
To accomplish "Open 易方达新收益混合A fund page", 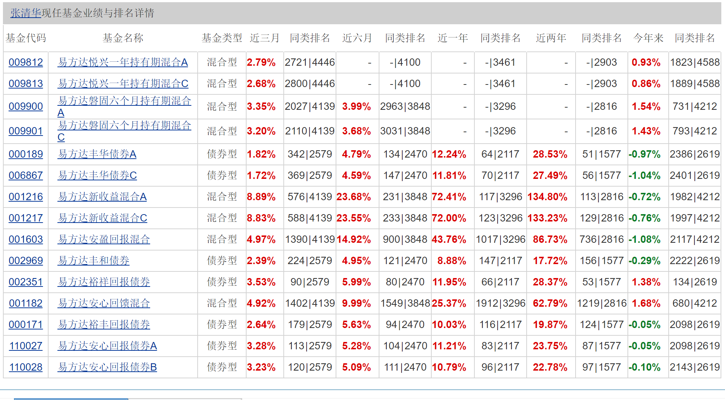I will [x=102, y=197].
